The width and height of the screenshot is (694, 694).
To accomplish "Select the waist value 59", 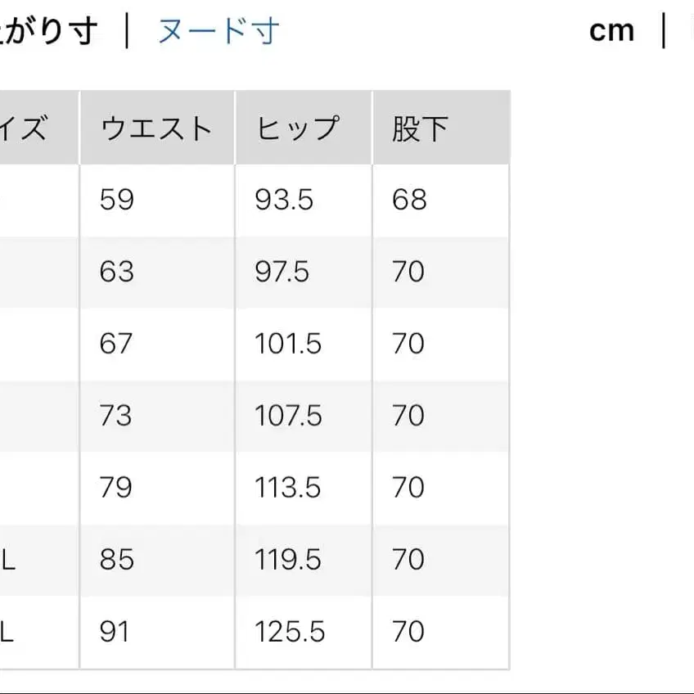I will (x=115, y=199).
